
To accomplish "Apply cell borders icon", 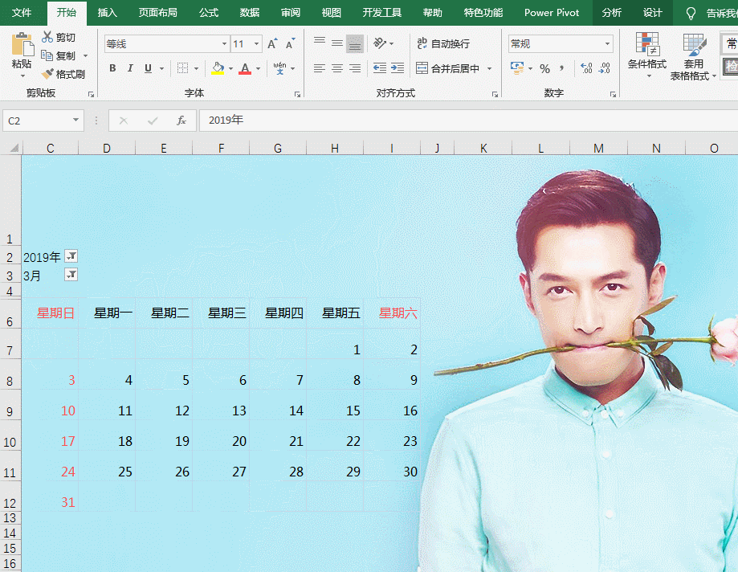I will point(182,68).
